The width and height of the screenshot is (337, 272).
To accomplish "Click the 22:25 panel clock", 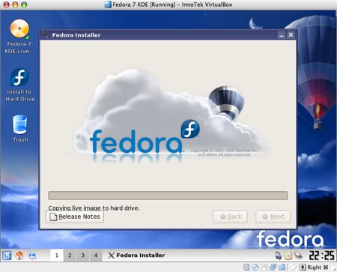I will (x=321, y=256).
